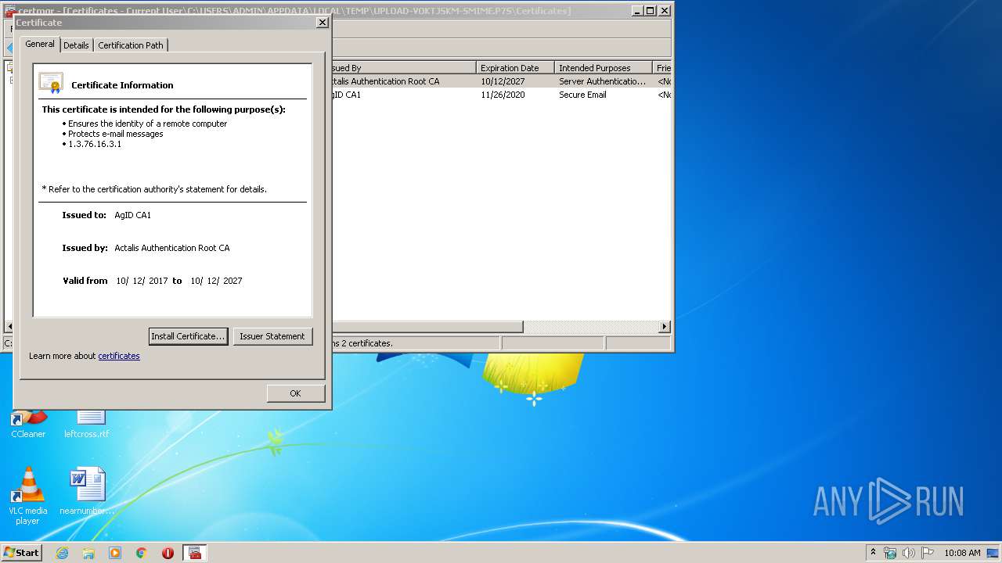
Task: Open the Issuer Statement
Action: pyautogui.click(x=272, y=336)
